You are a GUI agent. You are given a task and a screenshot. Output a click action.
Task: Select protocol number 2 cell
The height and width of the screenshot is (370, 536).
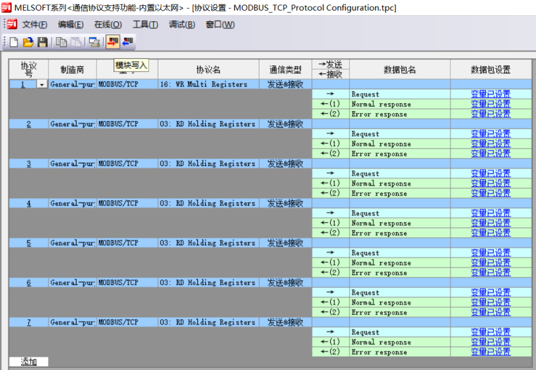coord(29,124)
